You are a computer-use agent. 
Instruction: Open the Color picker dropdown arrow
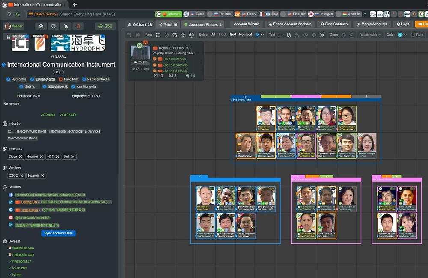coord(406,35)
